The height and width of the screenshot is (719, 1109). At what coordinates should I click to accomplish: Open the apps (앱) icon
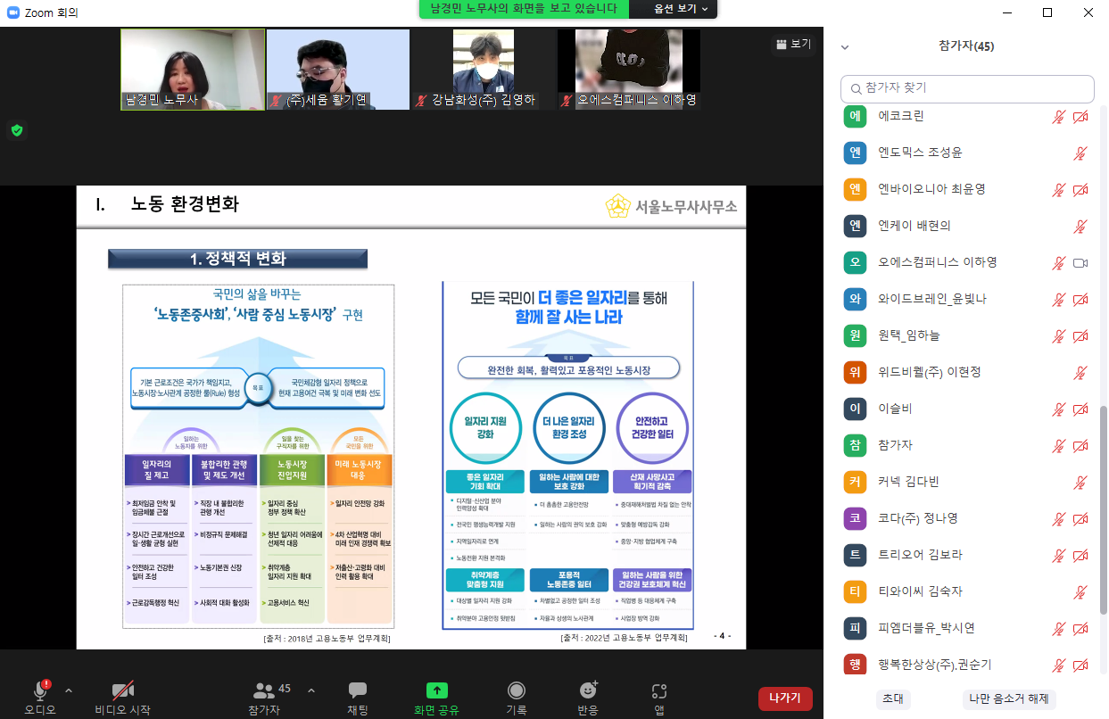[659, 690]
